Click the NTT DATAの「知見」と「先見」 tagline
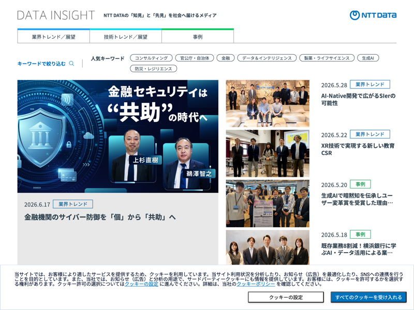This screenshot has width=414, height=310. coord(160,16)
